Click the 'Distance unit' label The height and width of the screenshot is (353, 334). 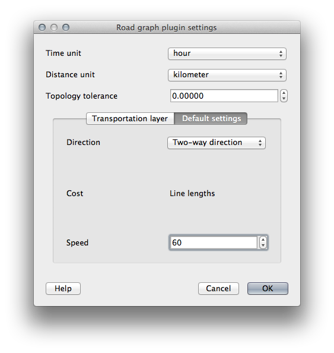[x=70, y=74]
